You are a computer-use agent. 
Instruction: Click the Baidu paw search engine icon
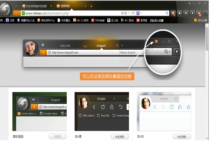[138, 13]
